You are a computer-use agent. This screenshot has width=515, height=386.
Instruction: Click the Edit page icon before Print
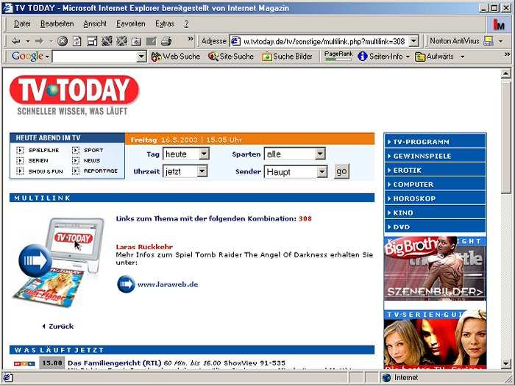[x=151, y=41]
